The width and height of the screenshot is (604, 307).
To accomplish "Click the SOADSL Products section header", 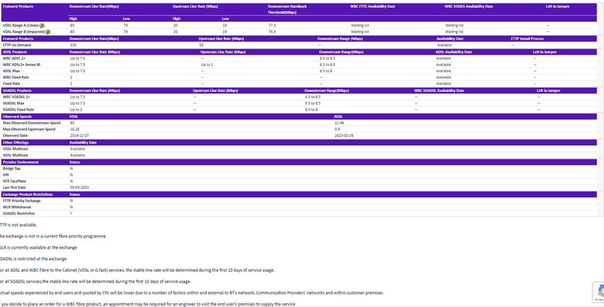I will [x=17, y=90].
